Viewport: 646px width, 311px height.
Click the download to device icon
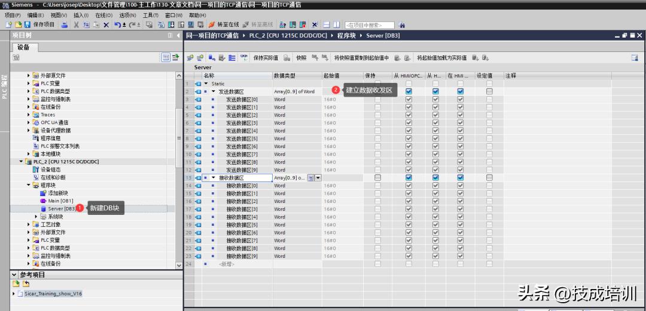point(172,24)
